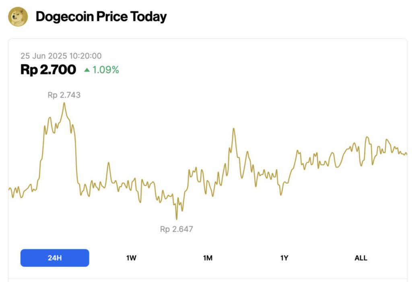Open the 1M price history view
This screenshot has width=412, height=282.
pyautogui.click(x=208, y=258)
